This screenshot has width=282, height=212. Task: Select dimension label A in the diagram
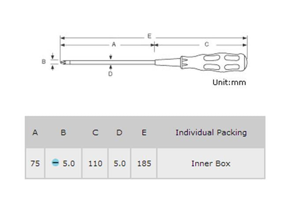(x=114, y=44)
